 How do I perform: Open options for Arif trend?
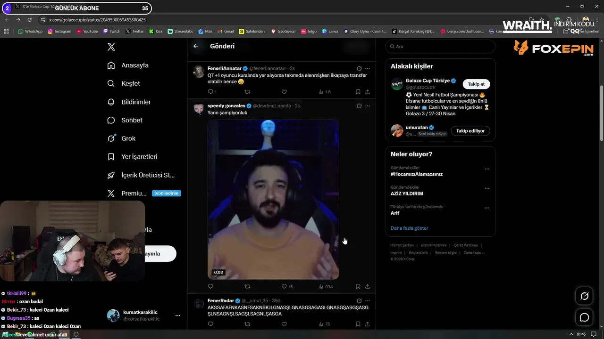(x=487, y=208)
